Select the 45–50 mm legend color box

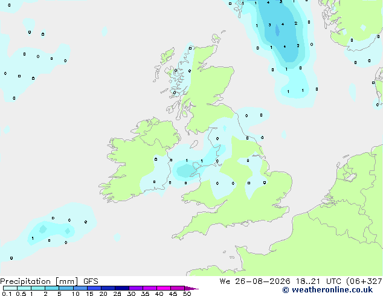(178, 288)
